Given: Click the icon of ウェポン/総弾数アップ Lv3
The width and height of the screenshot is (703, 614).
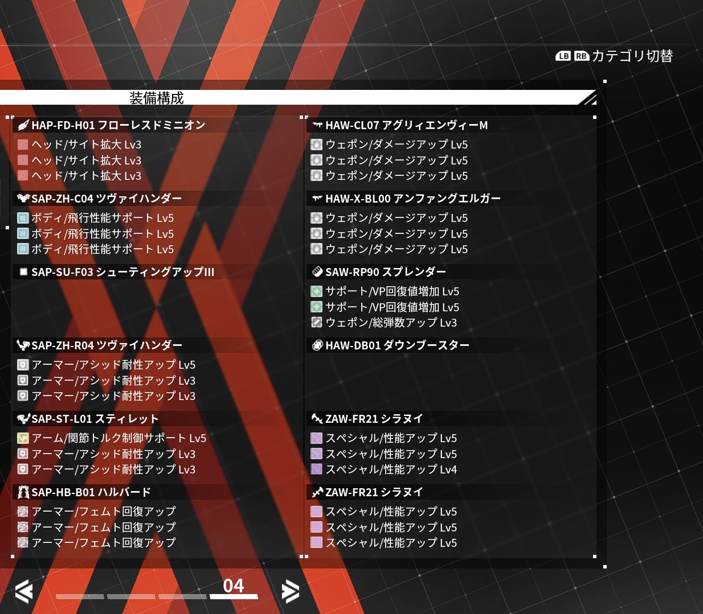Looking at the screenshot, I should [317, 323].
